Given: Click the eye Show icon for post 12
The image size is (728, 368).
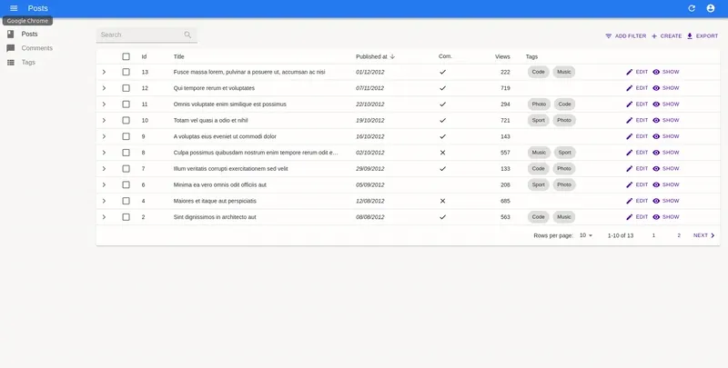Looking at the screenshot, I should 656,88.
